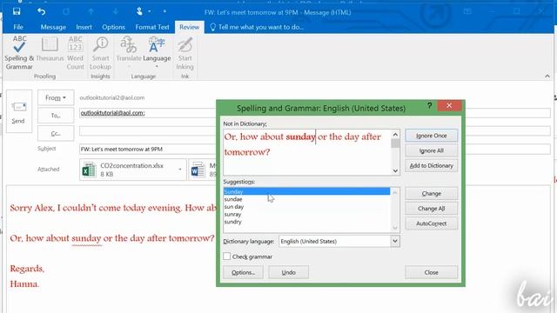The image size is (557, 313).
Task: Click the Close button in spelling dialog
Action: click(x=432, y=272)
